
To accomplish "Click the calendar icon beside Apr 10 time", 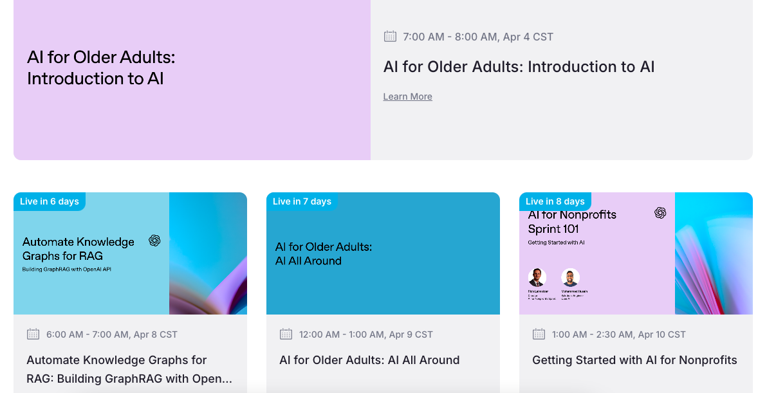I will 539,334.
